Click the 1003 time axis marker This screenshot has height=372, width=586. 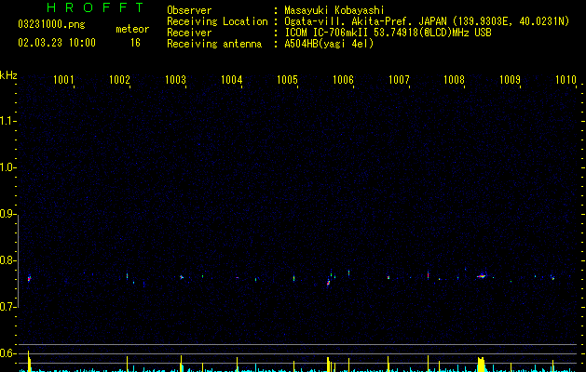click(175, 79)
